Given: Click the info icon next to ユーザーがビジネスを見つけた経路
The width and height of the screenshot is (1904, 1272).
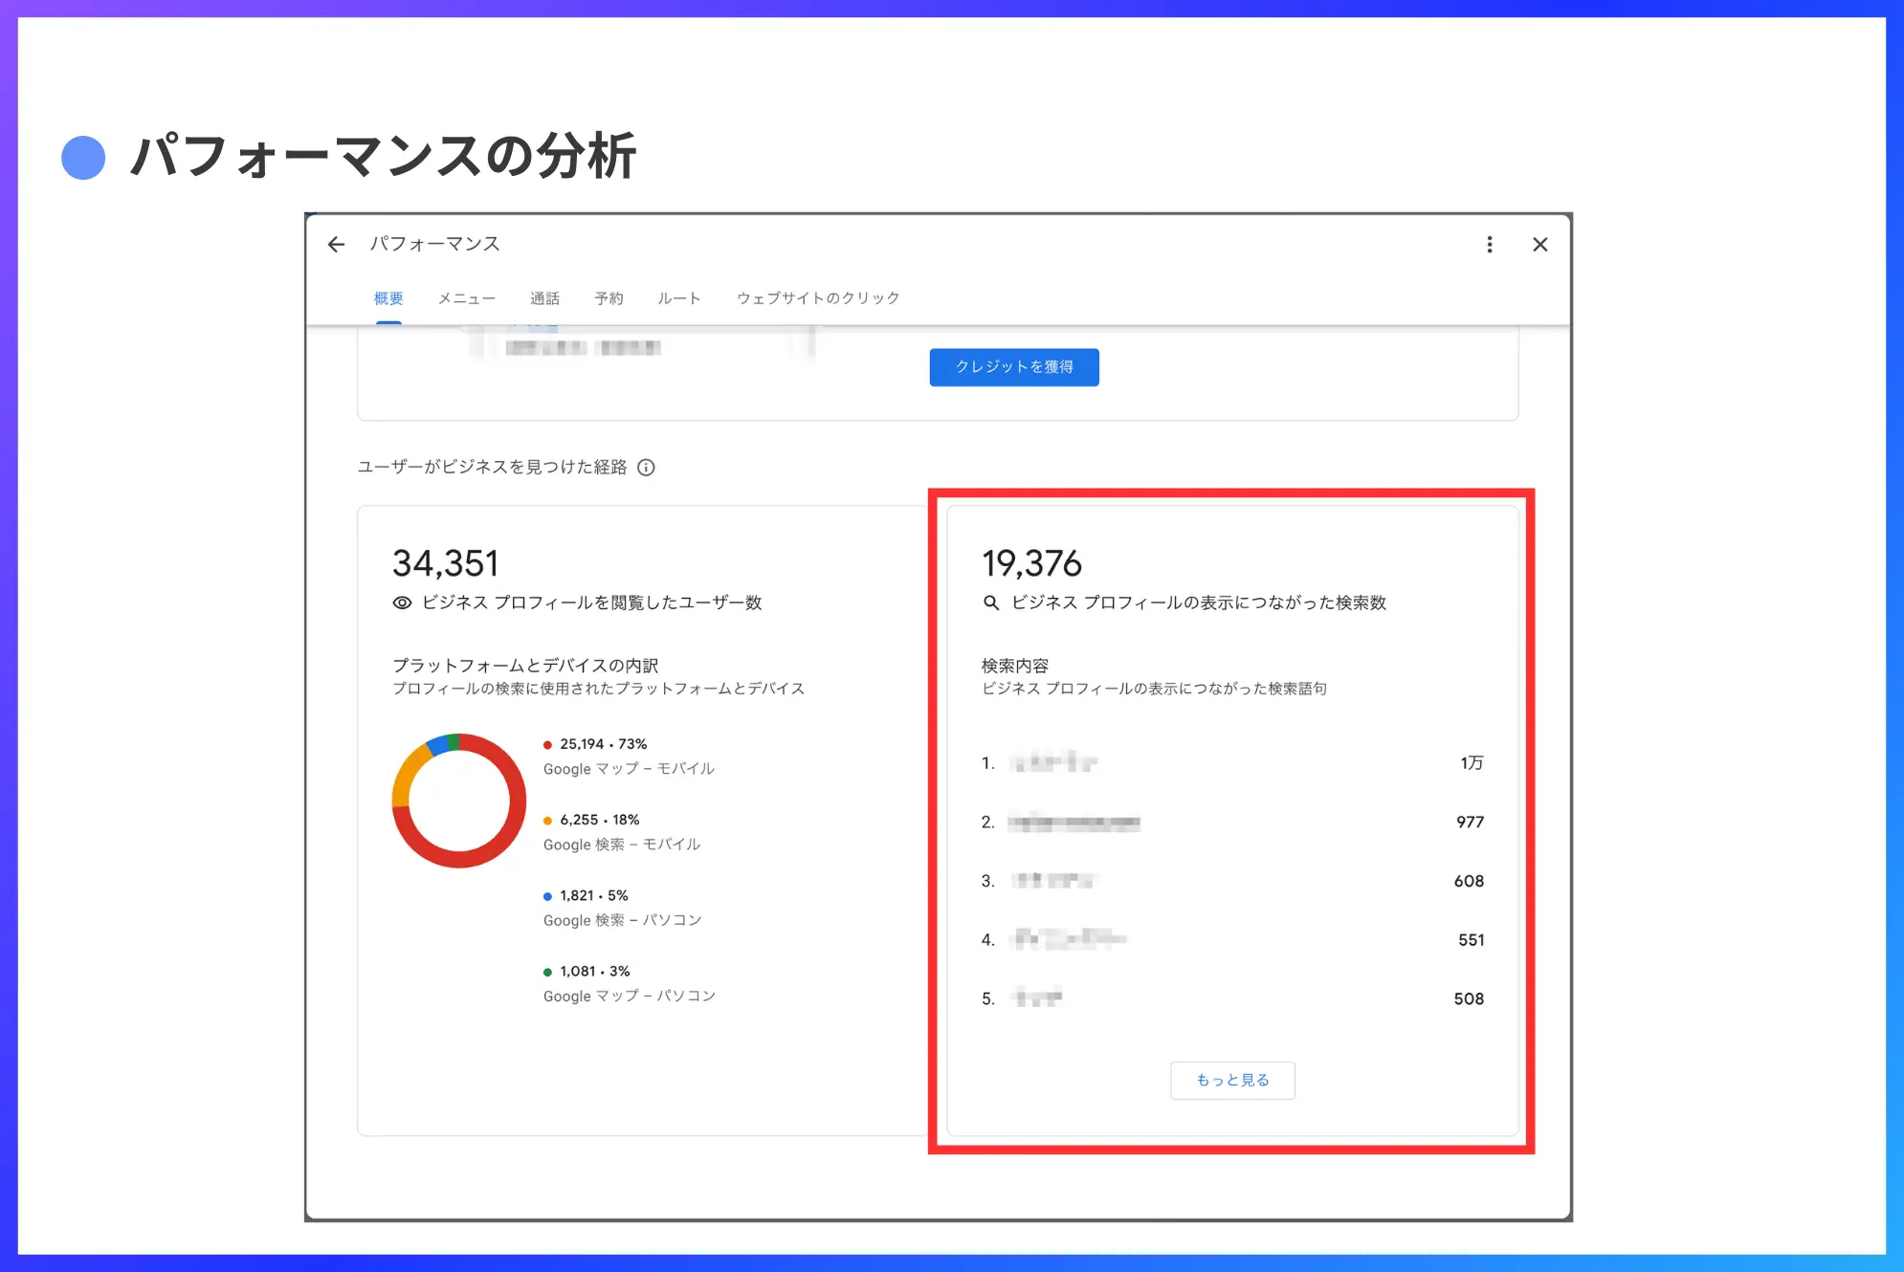Looking at the screenshot, I should [x=649, y=468].
